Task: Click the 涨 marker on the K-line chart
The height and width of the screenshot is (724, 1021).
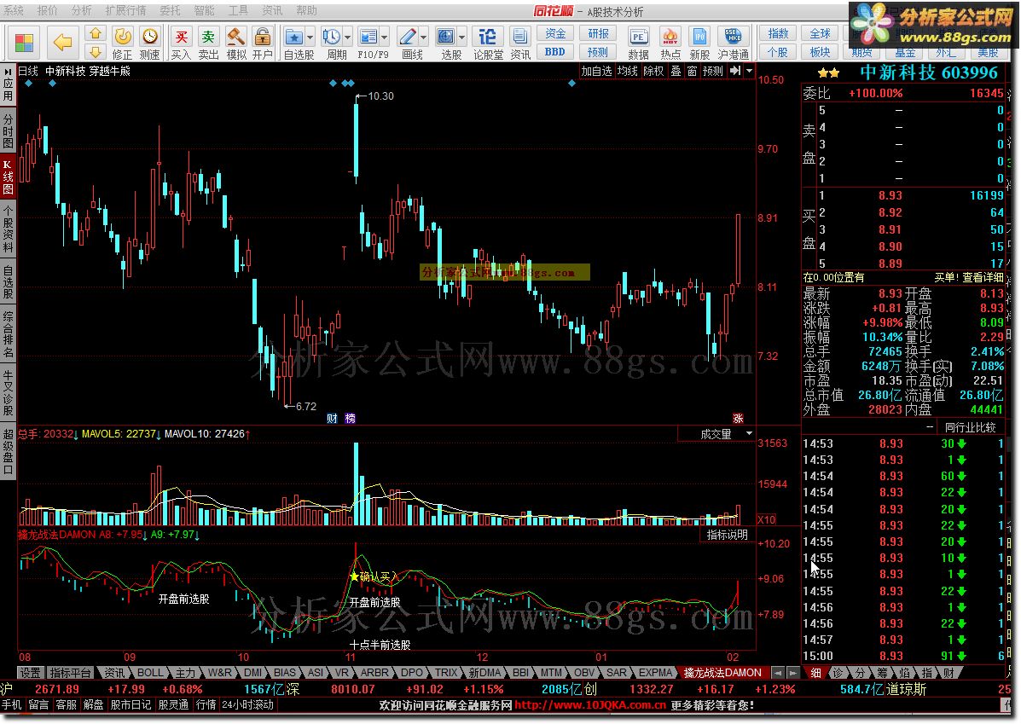Action: click(x=738, y=419)
